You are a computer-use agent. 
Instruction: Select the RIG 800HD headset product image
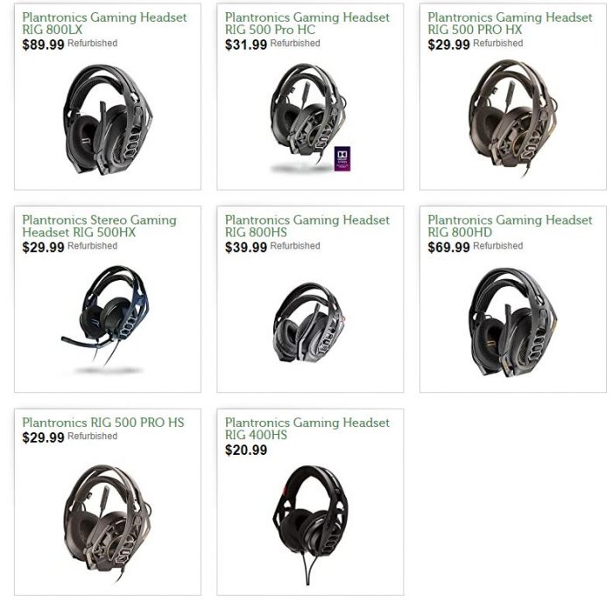pyautogui.click(x=513, y=322)
